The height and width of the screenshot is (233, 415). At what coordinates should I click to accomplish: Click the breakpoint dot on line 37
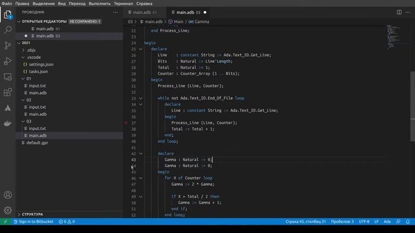126,122
